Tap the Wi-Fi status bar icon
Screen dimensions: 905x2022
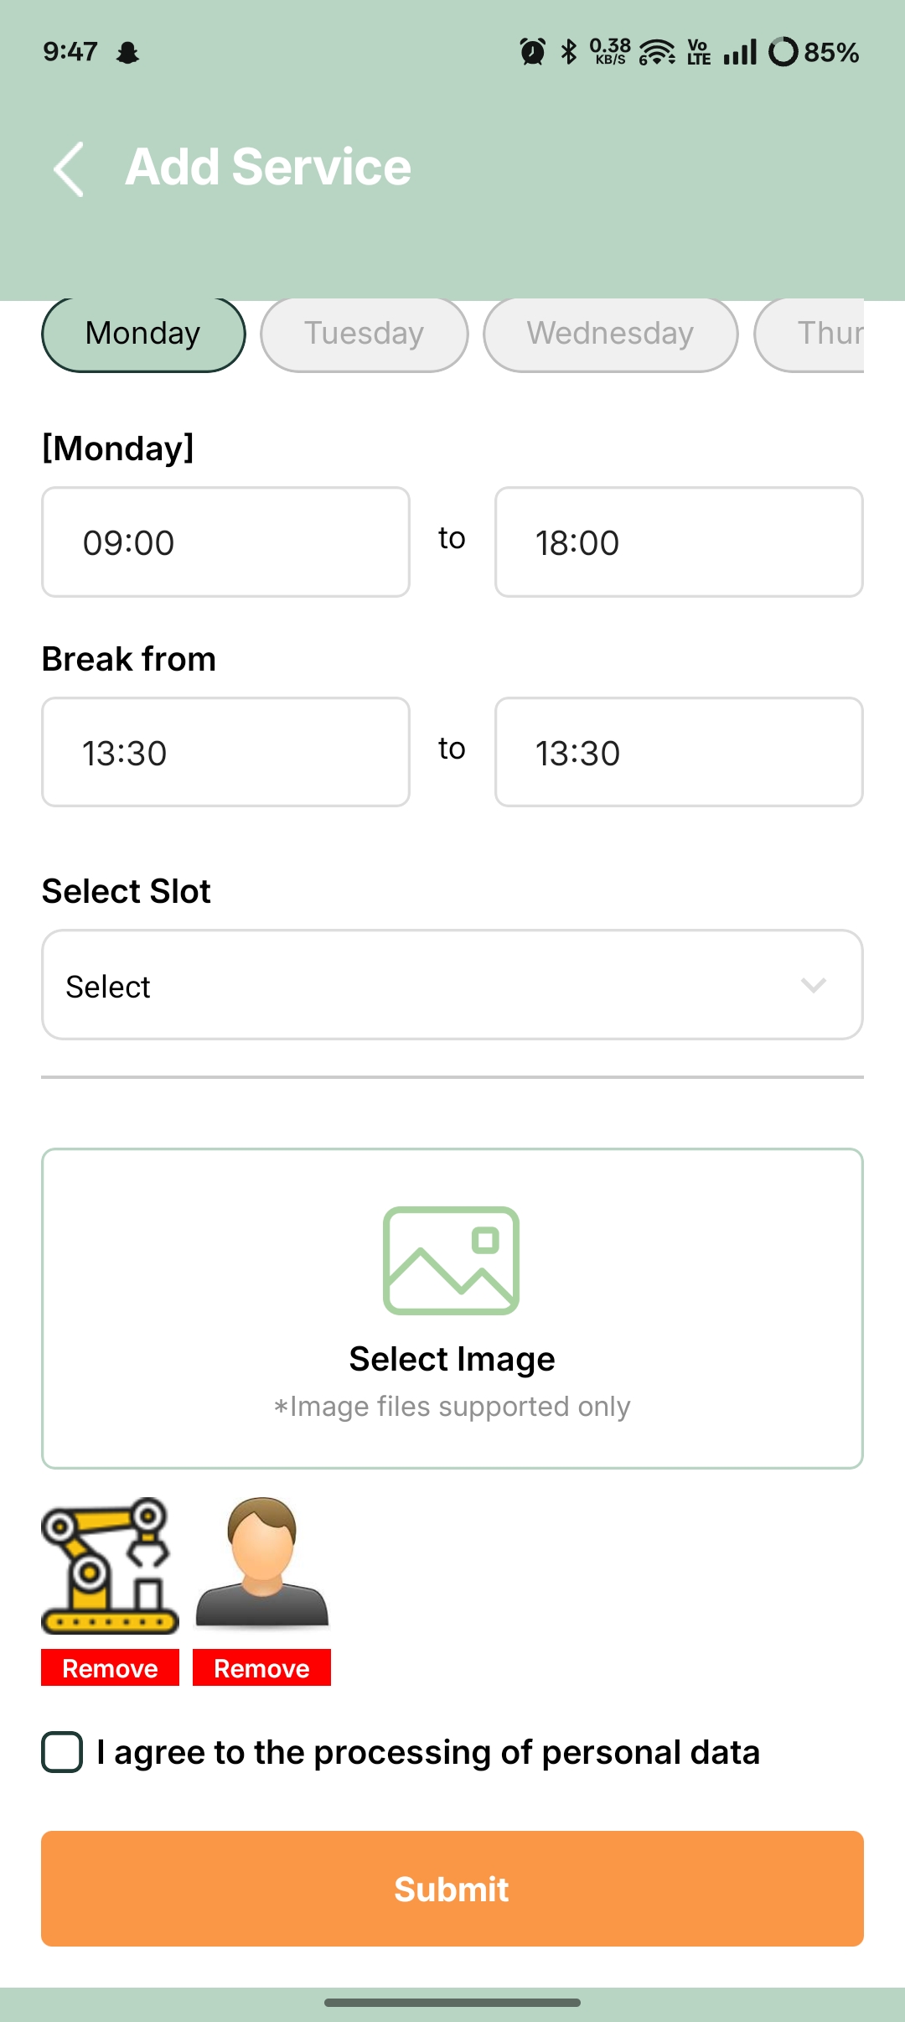[657, 52]
